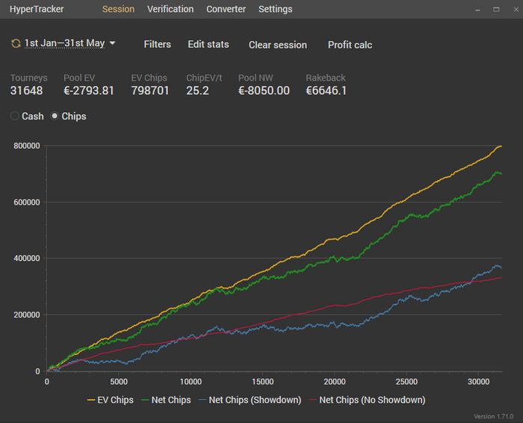Viewport: 523px width, 423px height.
Task: Click the 800000 y-axis label
Action: tap(27, 146)
